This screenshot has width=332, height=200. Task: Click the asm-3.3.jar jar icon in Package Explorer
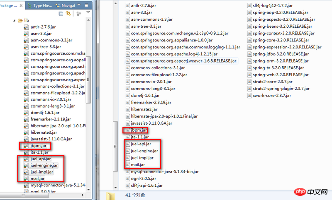click(x=26, y=34)
